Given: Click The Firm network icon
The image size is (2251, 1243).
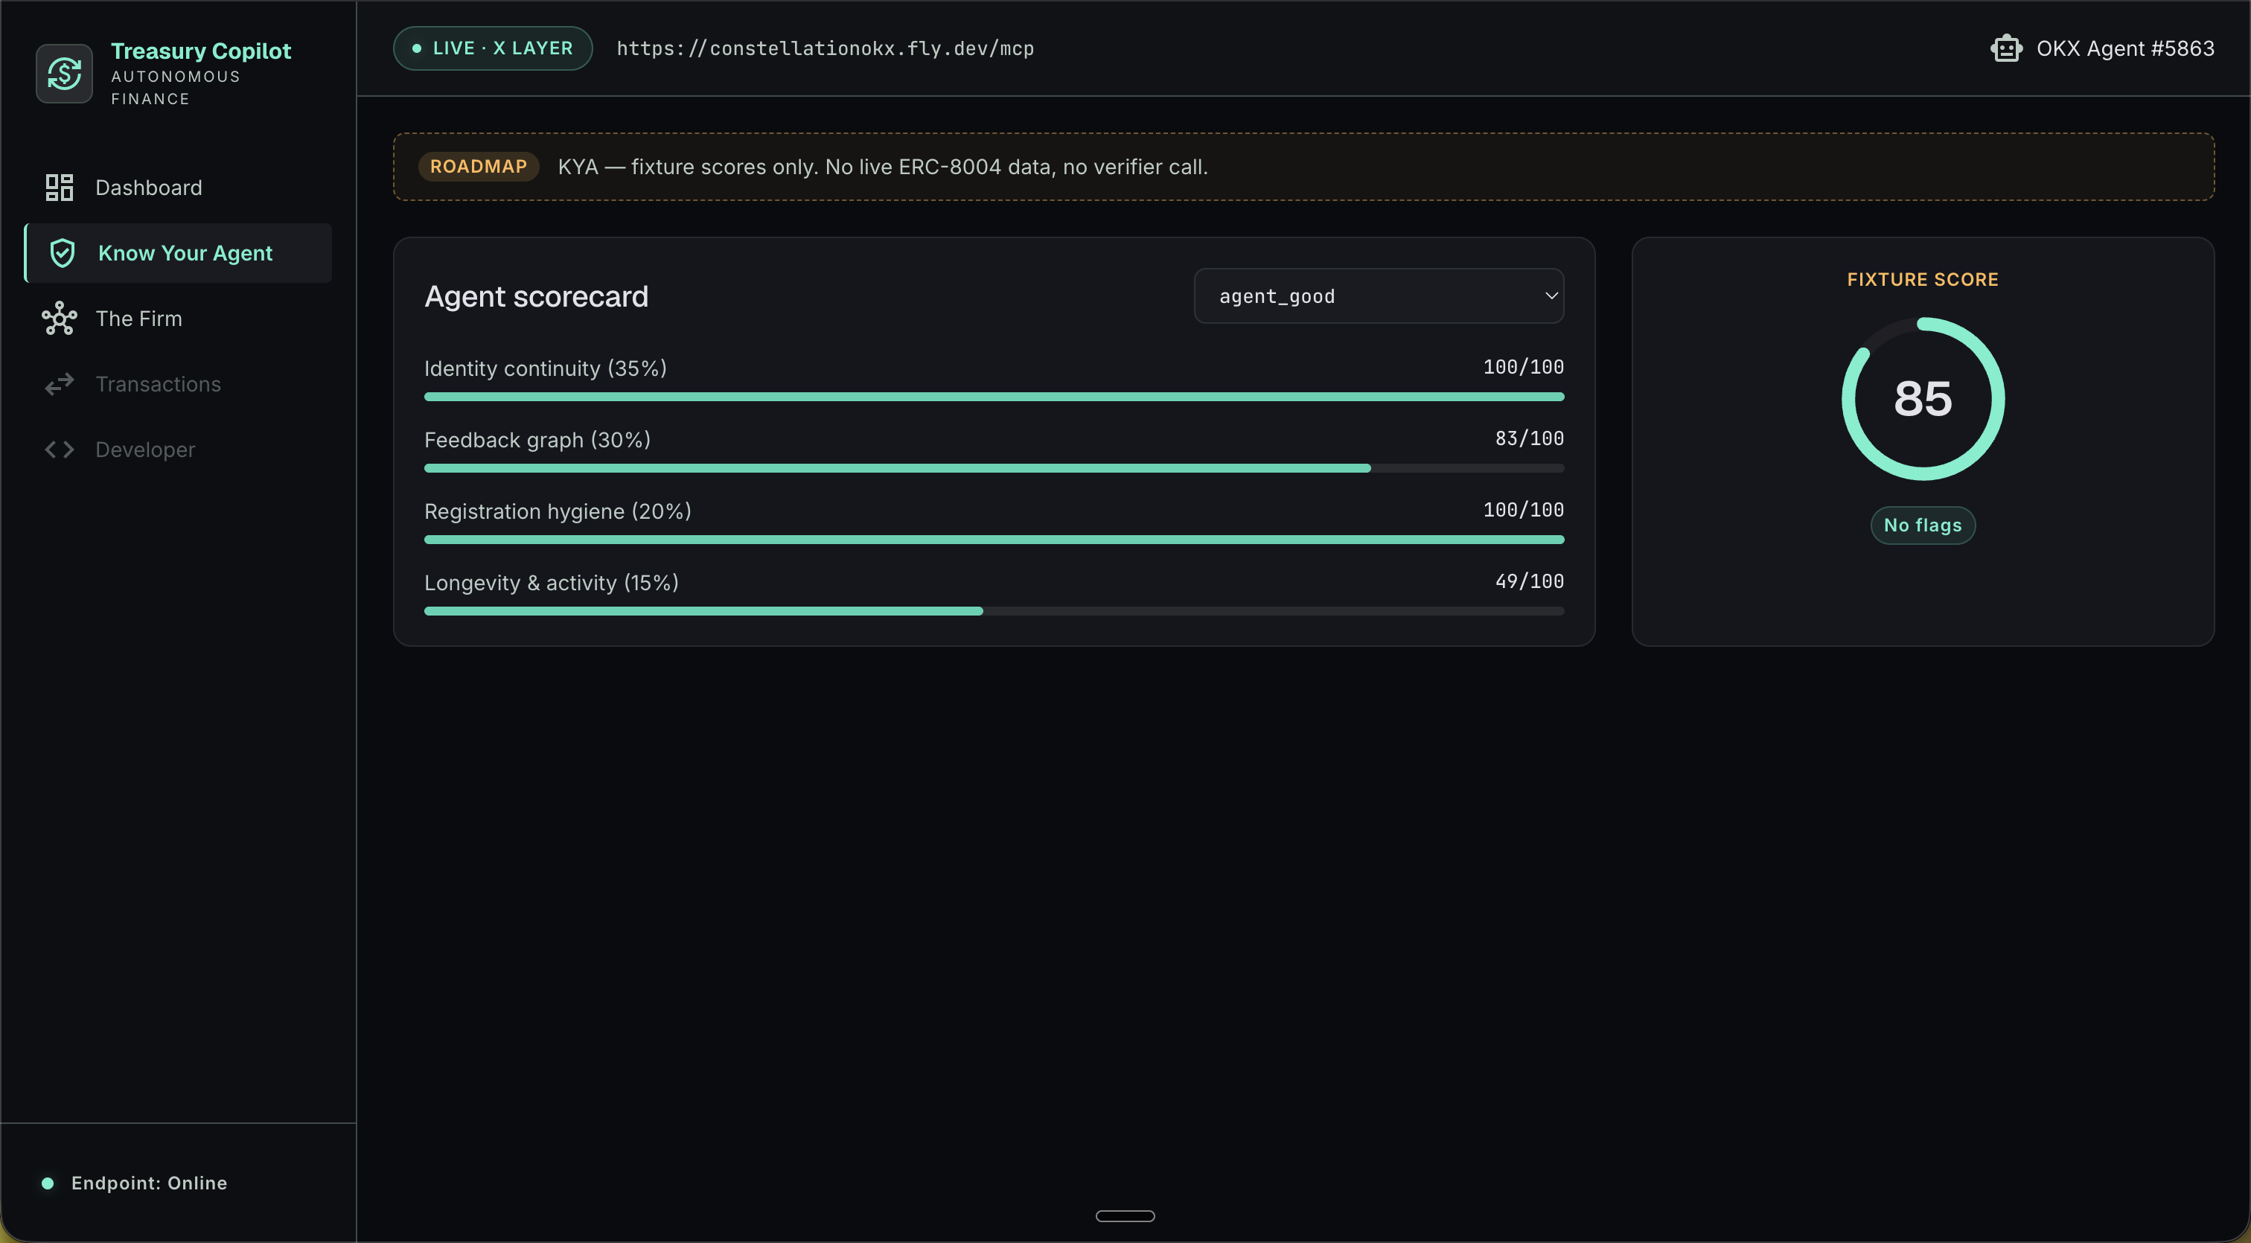Looking at the screenshot, I should click(x=60, y=319).
